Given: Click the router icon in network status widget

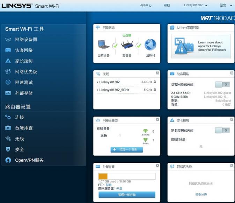Looking at the screenshot, I should pyautogui.click(x=127, y=45).
